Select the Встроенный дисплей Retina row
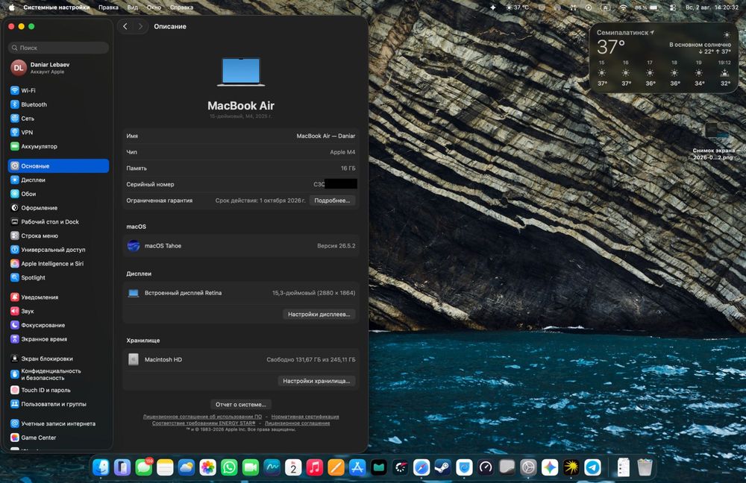This screenshot has width=746, height=483. 241,293
